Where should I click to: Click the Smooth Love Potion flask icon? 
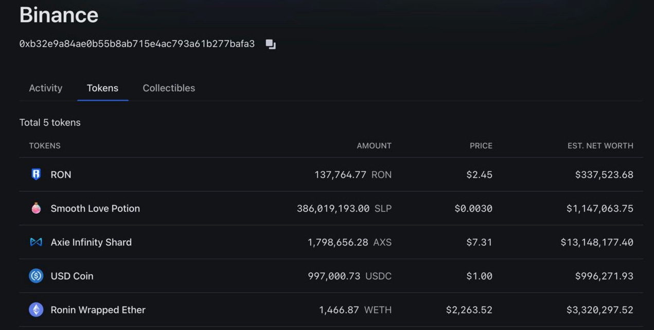coord(36,208)
